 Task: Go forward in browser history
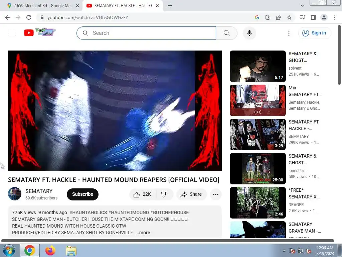pyautogui.click(x=18, y=17)
